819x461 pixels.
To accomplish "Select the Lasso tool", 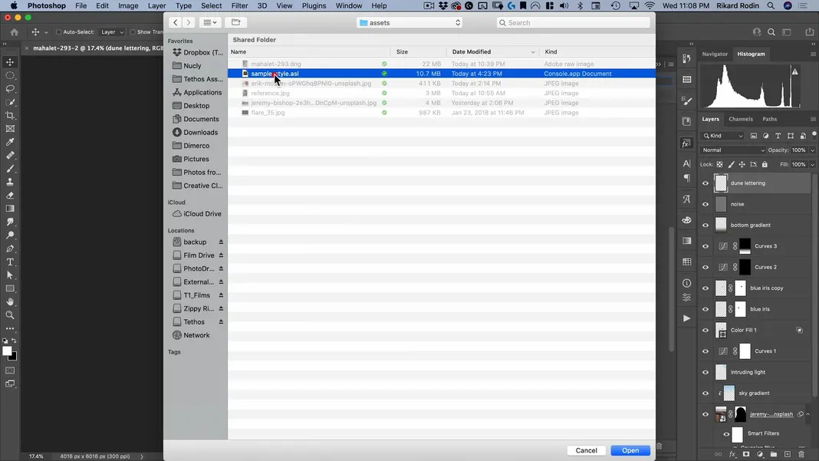I will point(10,89).
